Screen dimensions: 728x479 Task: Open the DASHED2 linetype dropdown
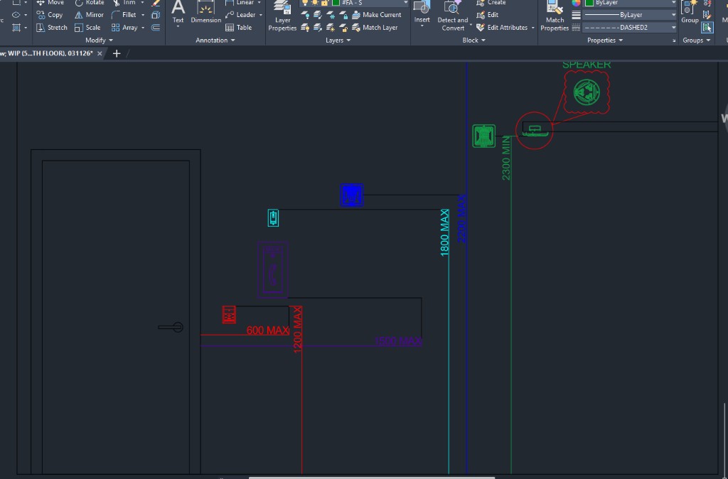[629, 28]
